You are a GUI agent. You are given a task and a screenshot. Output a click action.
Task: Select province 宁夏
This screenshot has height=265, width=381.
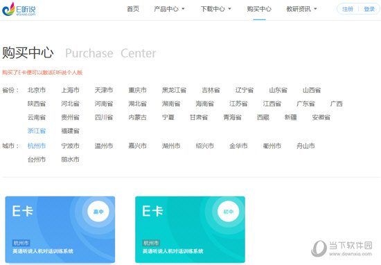tap(168, 117)
